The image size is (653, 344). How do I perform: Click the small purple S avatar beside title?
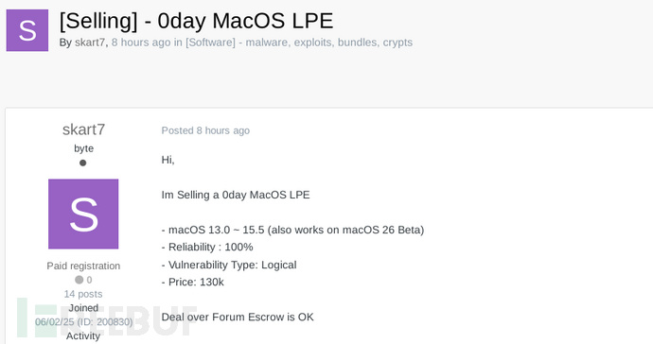pos(27,30)
